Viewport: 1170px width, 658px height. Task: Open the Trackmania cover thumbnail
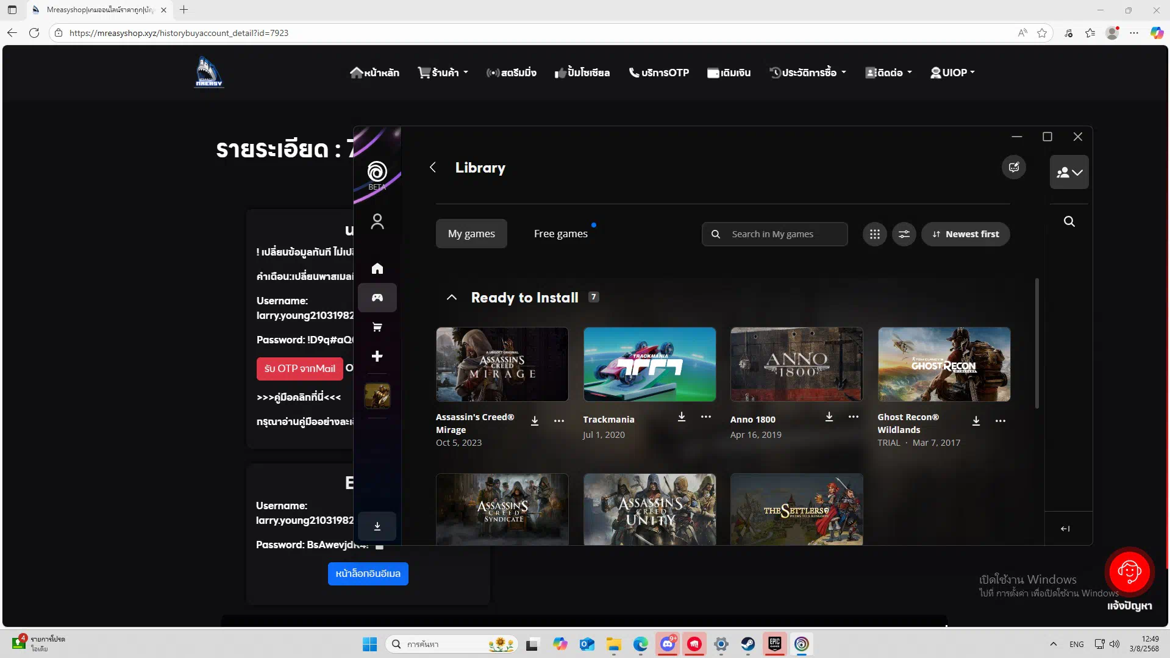(650, 365)
